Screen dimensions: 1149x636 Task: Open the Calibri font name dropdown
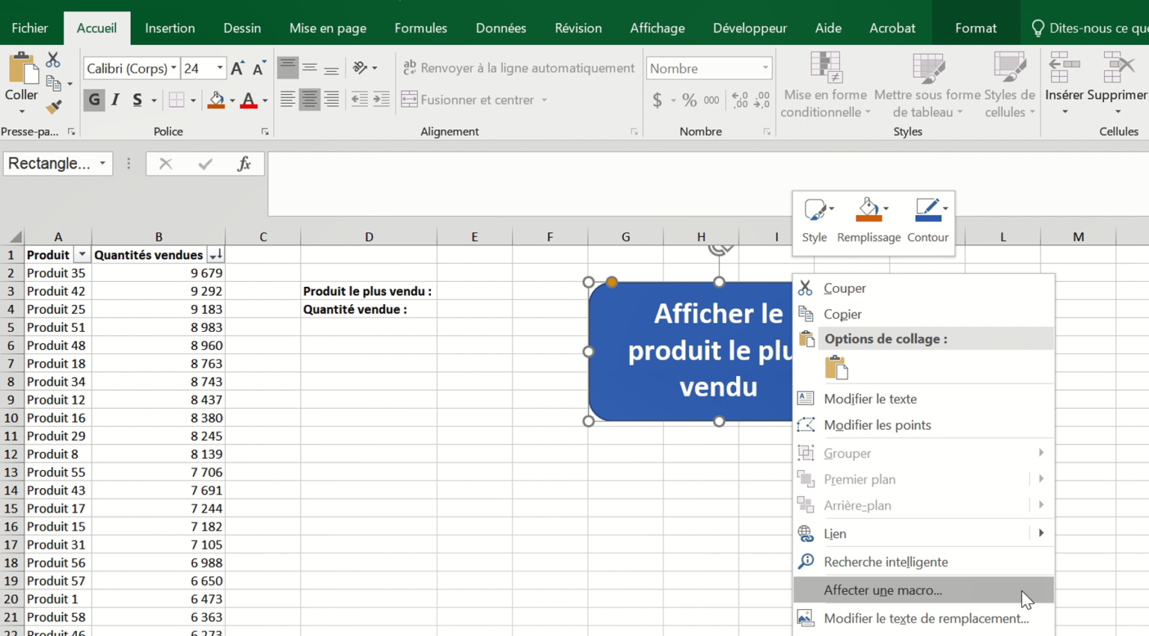174,69
